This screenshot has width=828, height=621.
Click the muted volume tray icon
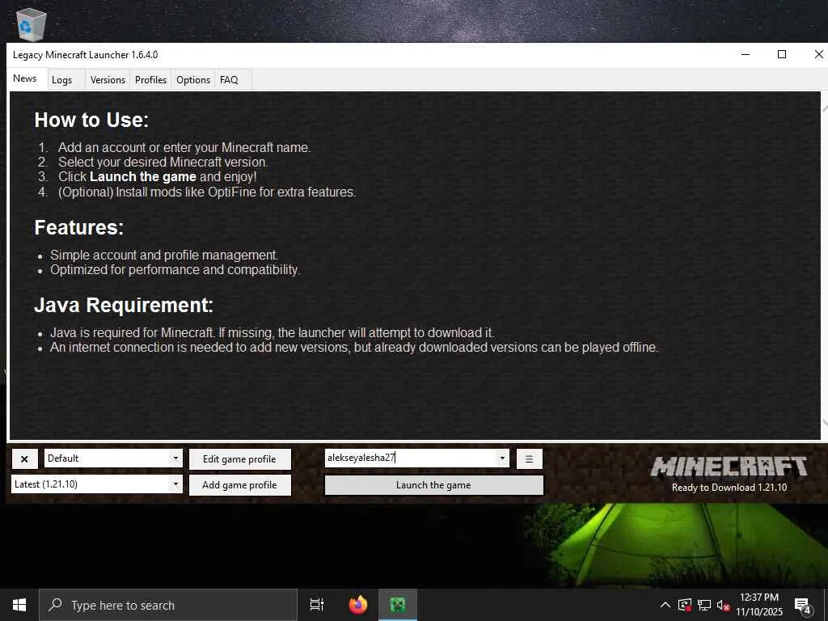click(723, 605)
